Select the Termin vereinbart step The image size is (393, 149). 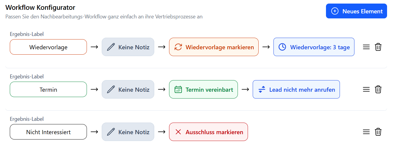tap(203, 89)
